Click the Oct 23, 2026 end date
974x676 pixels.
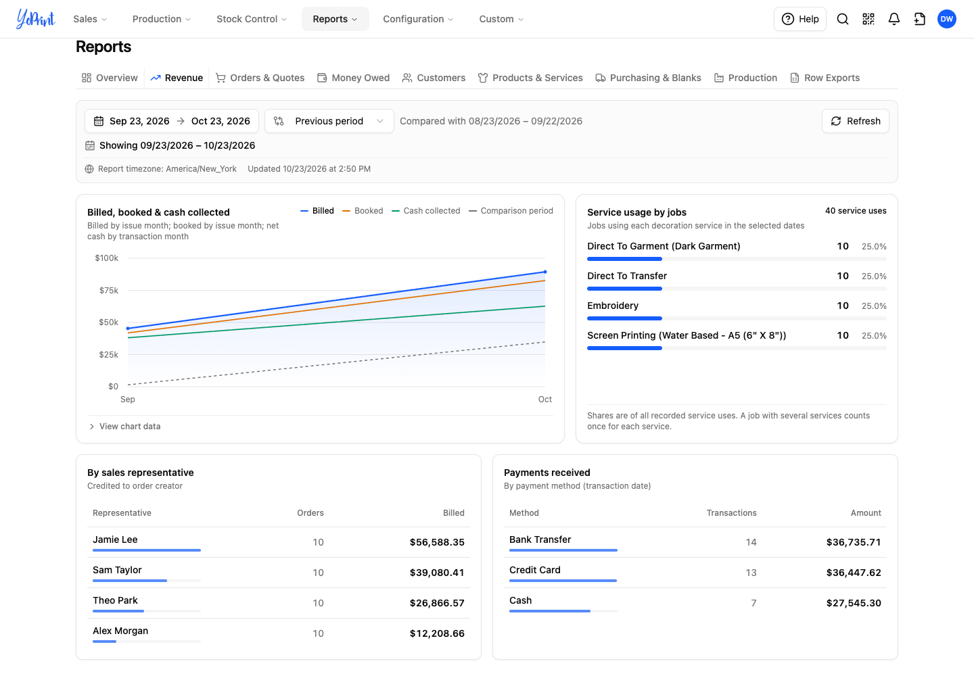(x=221, y=121)
